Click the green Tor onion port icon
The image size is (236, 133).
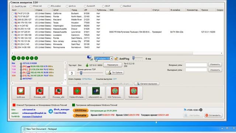87,65
